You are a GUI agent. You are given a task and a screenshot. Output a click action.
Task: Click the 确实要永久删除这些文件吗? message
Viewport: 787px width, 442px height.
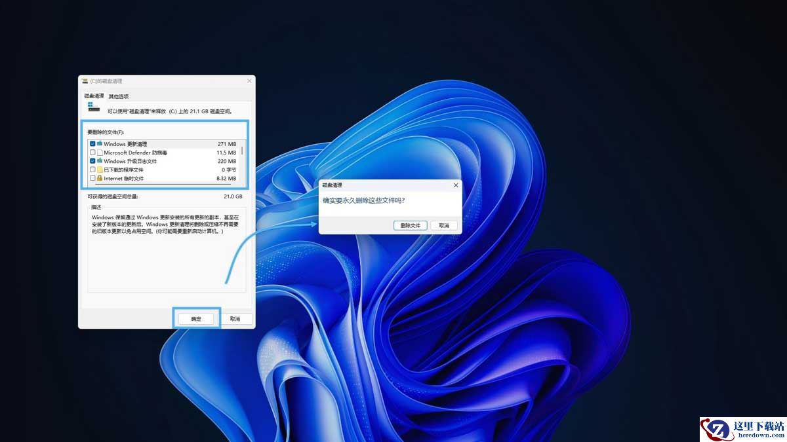tap(364, 200)
